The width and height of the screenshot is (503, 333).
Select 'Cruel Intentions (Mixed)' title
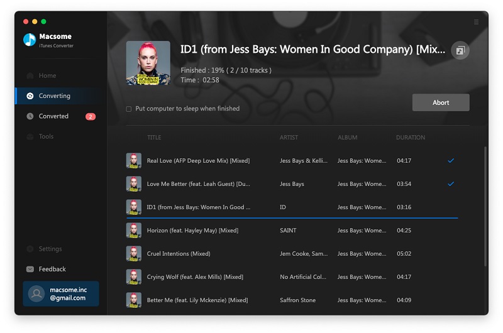click(179, 253)
